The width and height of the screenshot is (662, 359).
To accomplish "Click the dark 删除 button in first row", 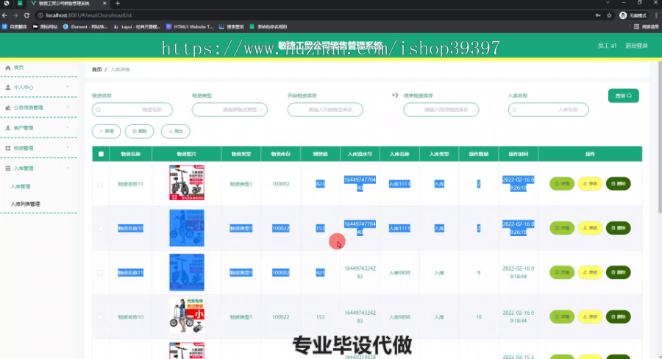I will coord(619,184).
